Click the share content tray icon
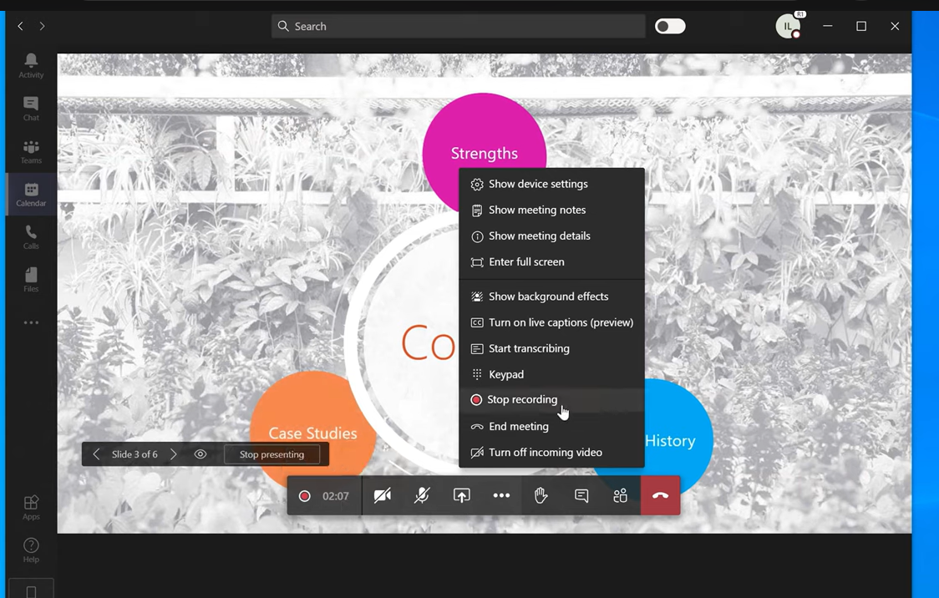The width and height of the screenshot is (939, 598). click(461, 496)
